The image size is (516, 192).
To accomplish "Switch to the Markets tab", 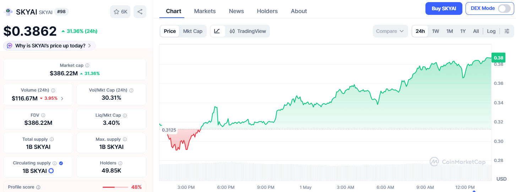I will (205, 11).
